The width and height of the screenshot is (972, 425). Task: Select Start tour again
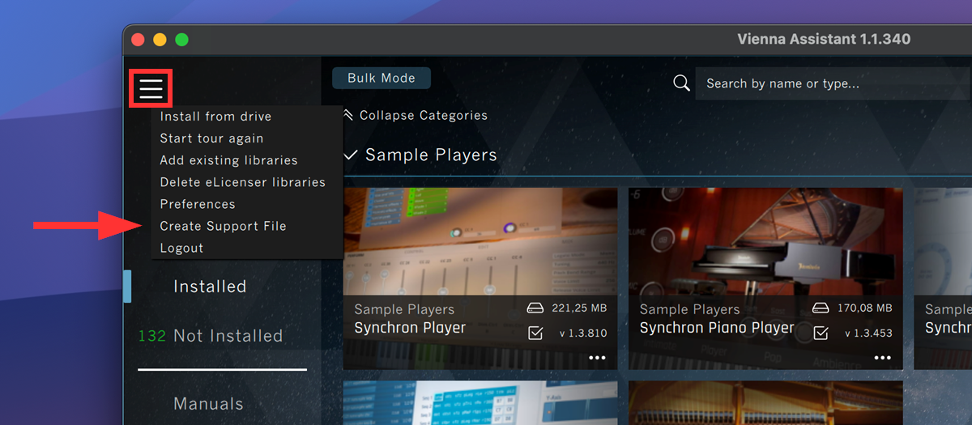[x=211, y=138]
